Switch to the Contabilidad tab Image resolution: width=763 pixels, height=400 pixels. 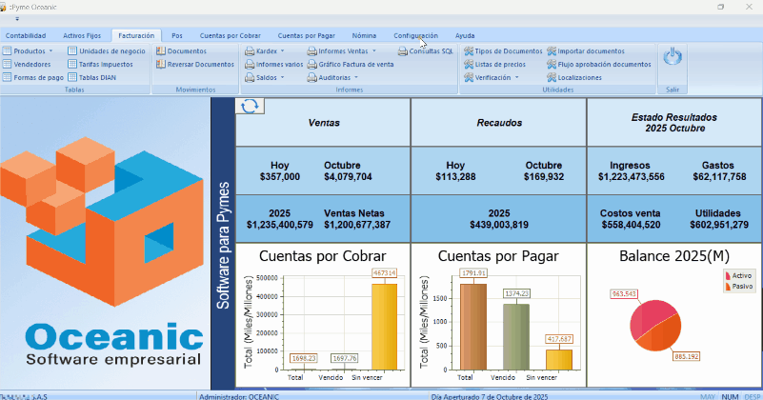[x=26, y=35]
